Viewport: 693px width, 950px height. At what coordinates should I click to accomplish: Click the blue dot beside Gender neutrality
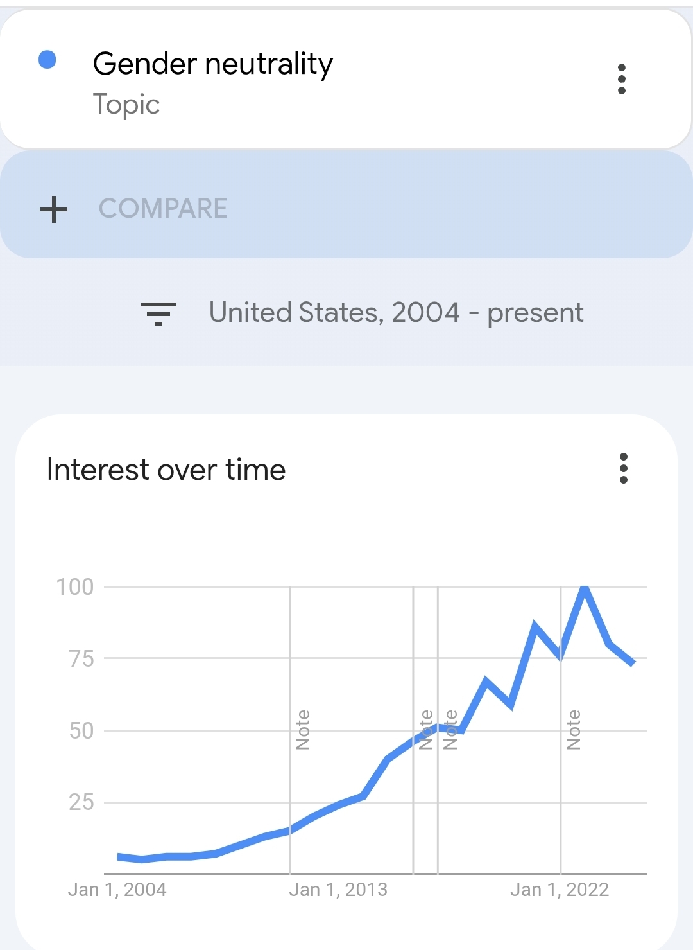point(47,60)
